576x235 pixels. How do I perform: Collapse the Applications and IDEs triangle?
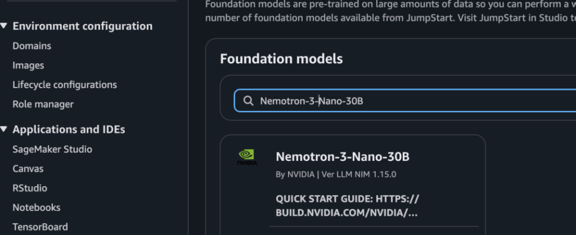point(5,130)
